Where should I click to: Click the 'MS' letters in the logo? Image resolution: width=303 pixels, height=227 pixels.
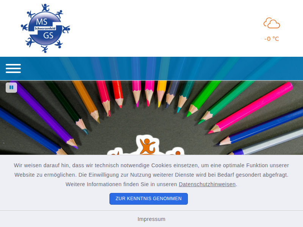click(42, 22)
